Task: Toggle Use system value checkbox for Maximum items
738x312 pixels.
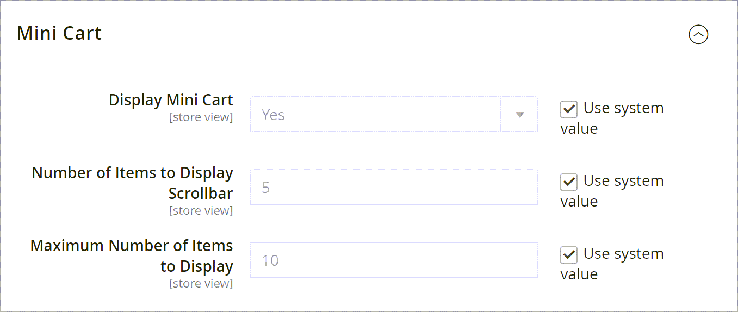Action: pos(569,255)
